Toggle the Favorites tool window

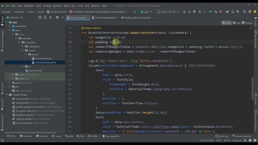click(x=2, y=104)
